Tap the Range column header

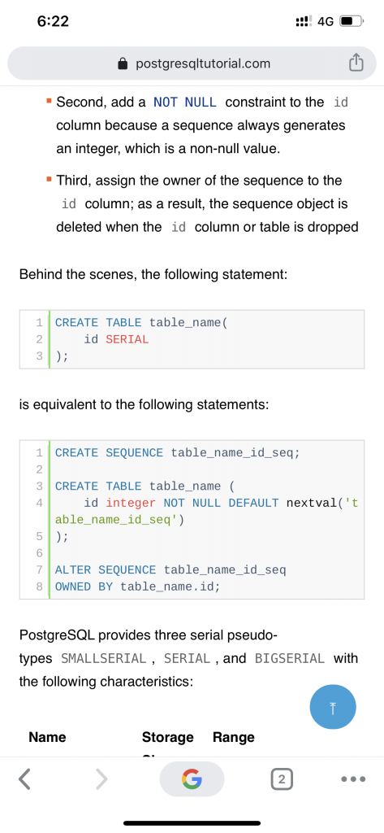[233, 737]
